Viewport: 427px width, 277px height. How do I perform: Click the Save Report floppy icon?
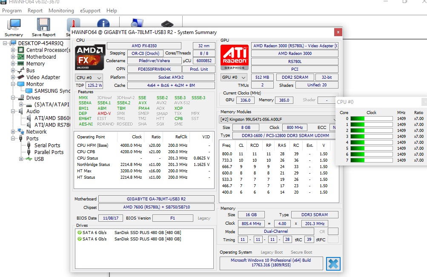click(x=43, y=25)
